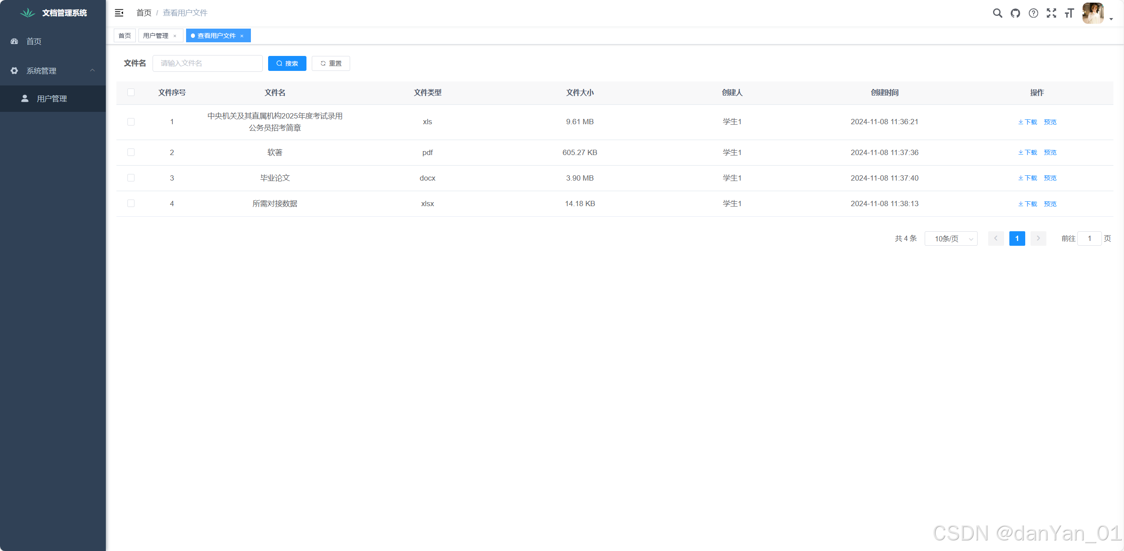
Task: Open the header search magnifier icon
Action: pyautogui.click(x=997, y=13)
